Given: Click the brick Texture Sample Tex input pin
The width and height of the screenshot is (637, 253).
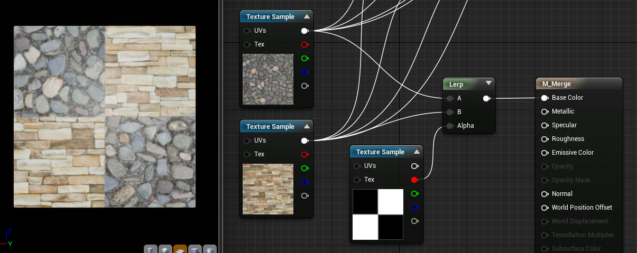Looking at the screenshot, I should [247, 154].
